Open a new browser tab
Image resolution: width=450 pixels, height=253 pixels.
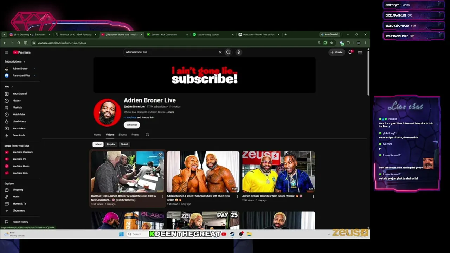(285, 34)
